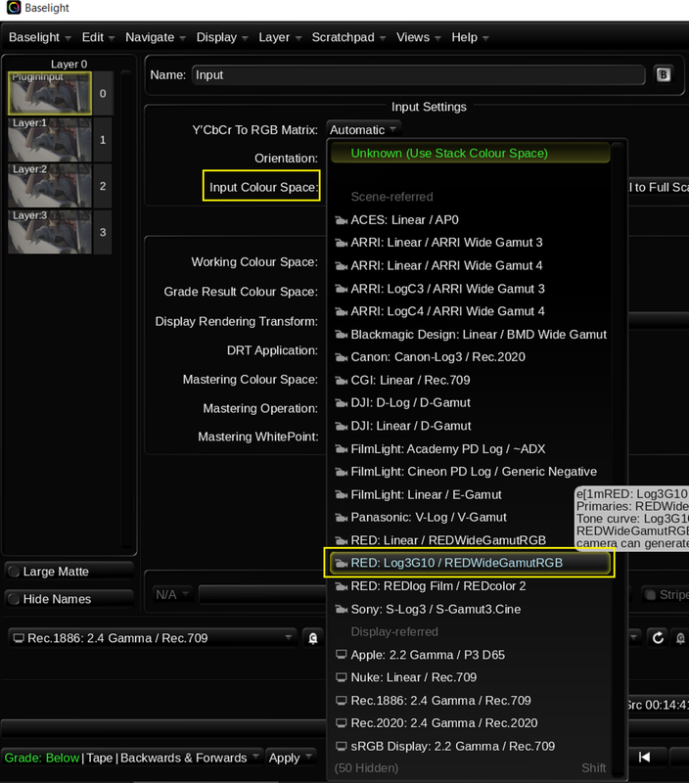Select DJI: Linear / D-Gamut
Image resolution: width=689 pixels, height=783 pixels.
coord(471,426)
